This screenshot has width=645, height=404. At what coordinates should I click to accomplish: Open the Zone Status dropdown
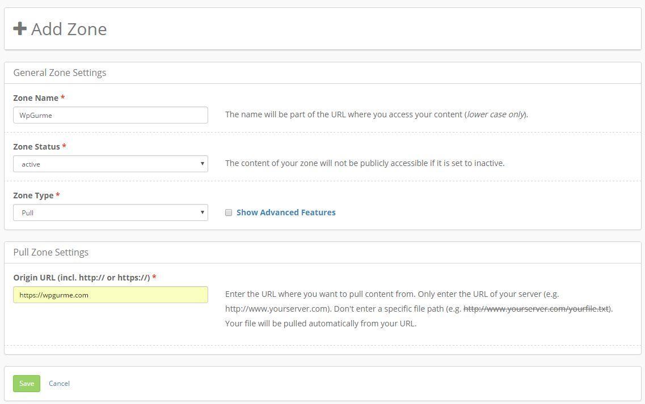pyautogui.click(x=110, y=164)
